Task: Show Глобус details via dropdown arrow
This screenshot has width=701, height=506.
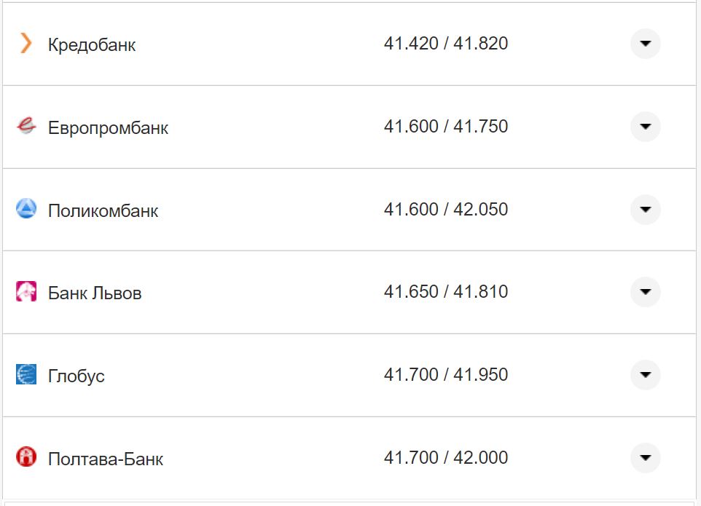Action: point(645,375)
